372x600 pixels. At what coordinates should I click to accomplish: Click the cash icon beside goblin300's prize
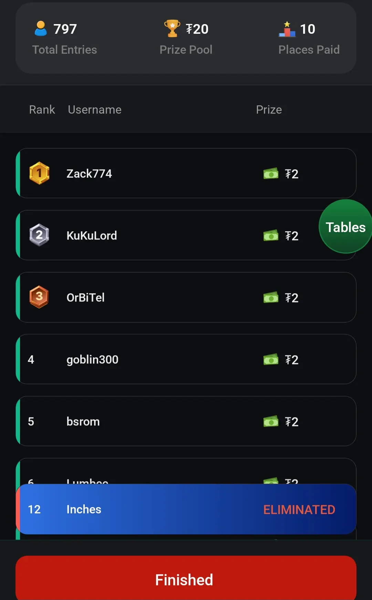tap(271, 359)
